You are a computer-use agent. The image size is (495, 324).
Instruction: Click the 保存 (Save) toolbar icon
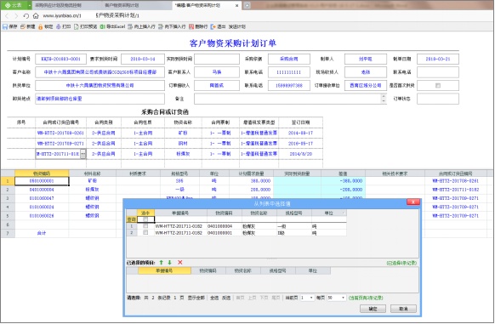point(5,27)
